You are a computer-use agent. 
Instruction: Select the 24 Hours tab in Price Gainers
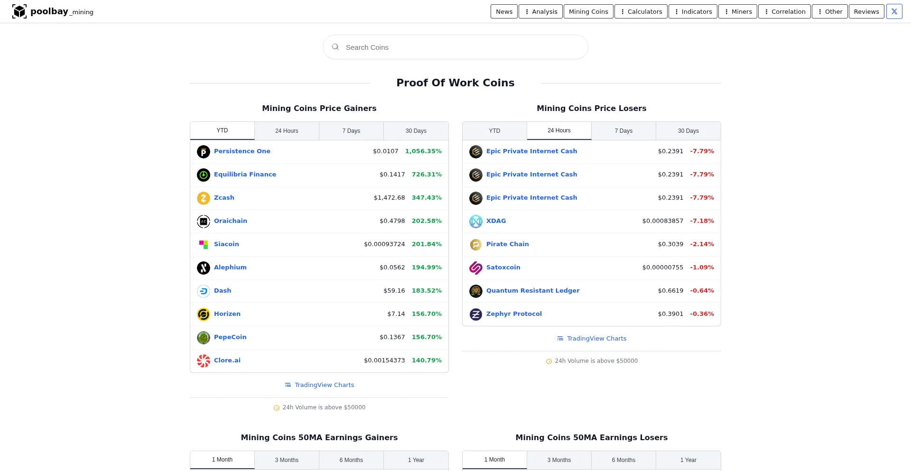(287, 131)
